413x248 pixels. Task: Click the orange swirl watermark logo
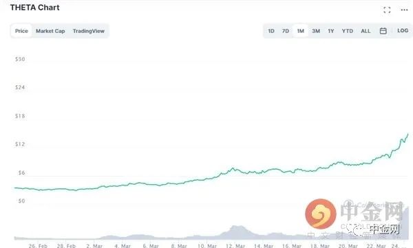point(321,214)
